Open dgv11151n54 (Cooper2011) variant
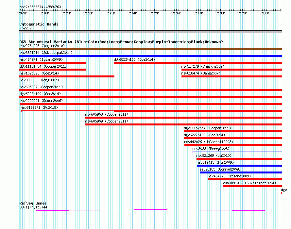This screenshot has height=229, width=291. point(43,66)
